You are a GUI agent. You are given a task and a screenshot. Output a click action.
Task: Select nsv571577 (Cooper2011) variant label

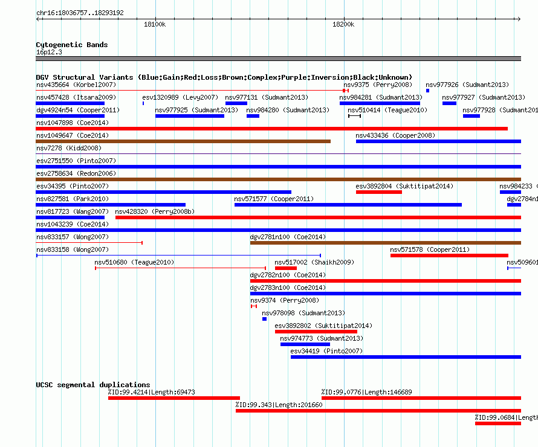coord(274,199)
